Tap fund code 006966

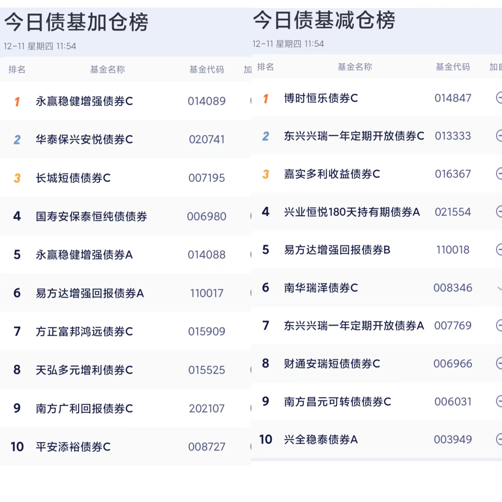453,364
